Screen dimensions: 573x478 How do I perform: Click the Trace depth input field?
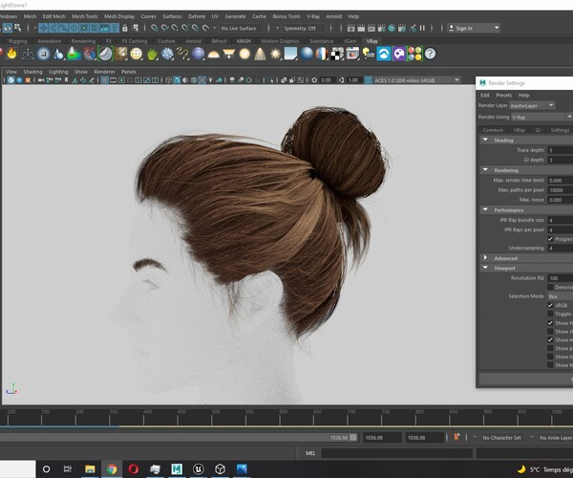(561, 150)
